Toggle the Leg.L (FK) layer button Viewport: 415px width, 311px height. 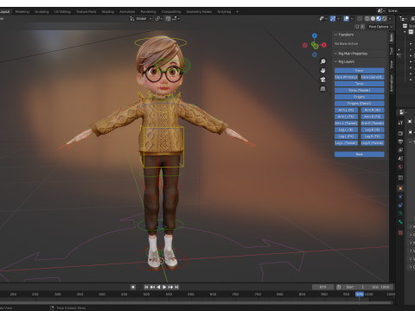(346, 136)
